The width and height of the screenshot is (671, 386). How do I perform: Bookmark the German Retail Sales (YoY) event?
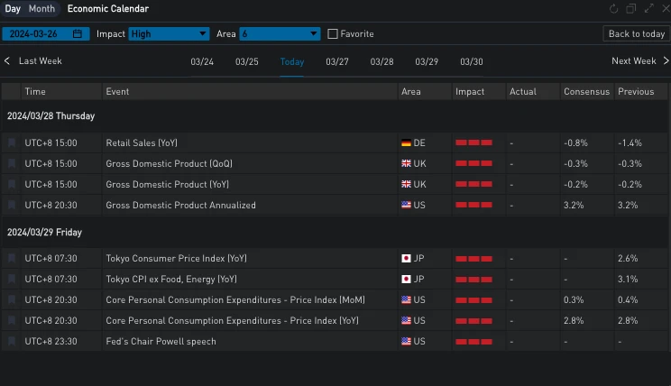click(x=12, y=142)
